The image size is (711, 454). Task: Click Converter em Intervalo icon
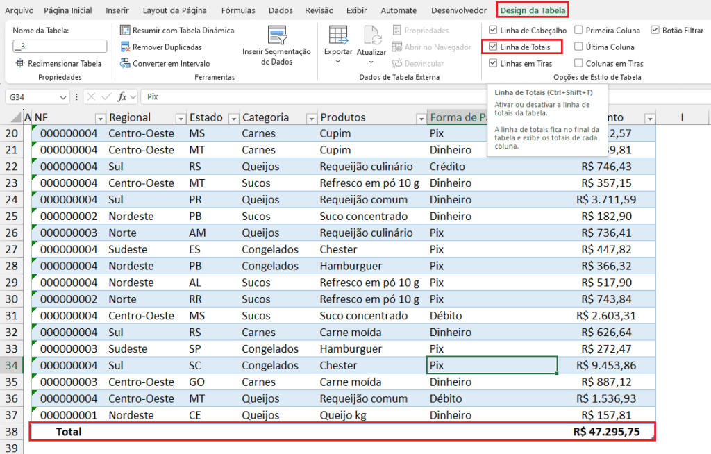[125, 63]
